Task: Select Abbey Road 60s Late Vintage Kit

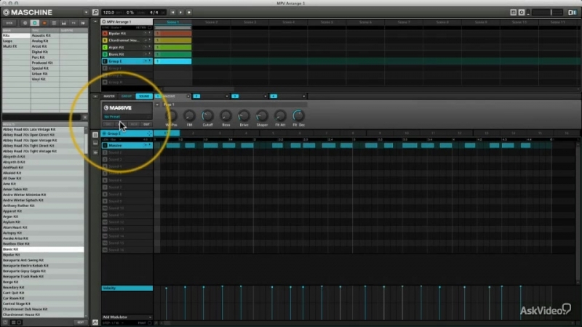Action: 43,129
